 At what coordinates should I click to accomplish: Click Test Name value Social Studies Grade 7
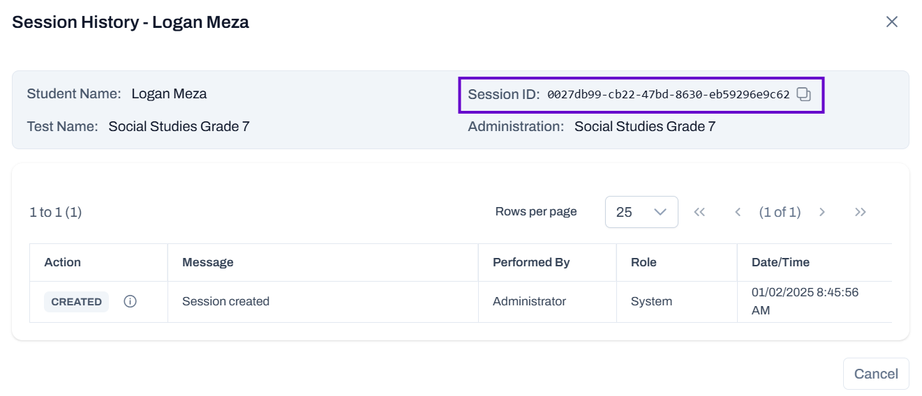coord(179,126)
